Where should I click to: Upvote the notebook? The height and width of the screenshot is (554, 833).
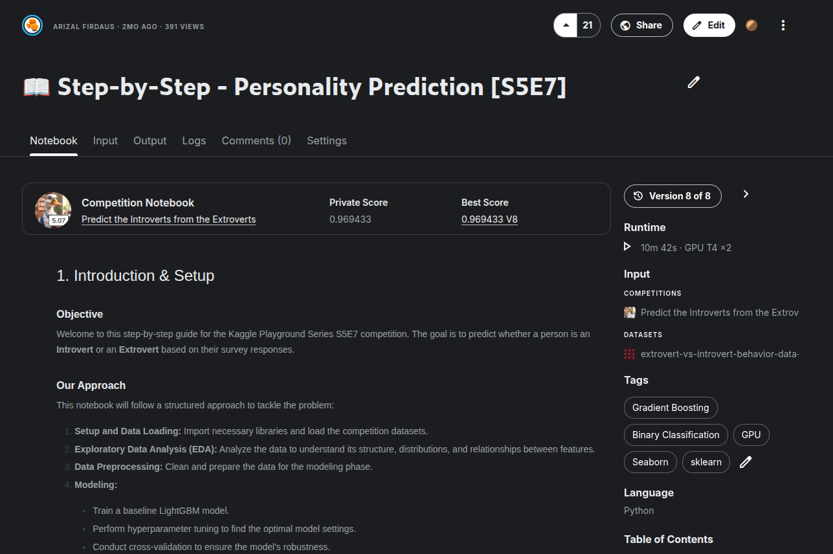coord(565,25)
